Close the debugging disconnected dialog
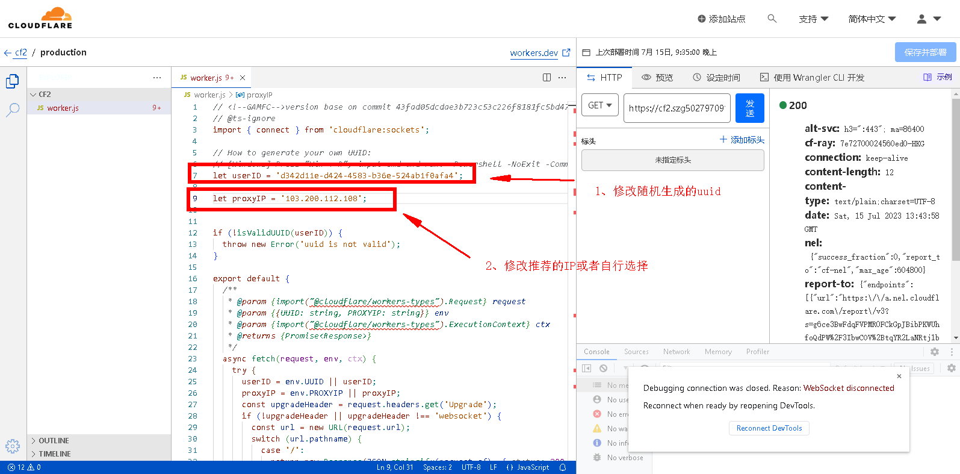 899,376
